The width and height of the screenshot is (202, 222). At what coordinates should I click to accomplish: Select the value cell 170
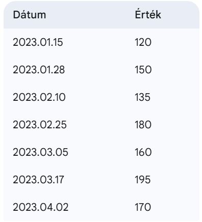click(x=143, y=207)
